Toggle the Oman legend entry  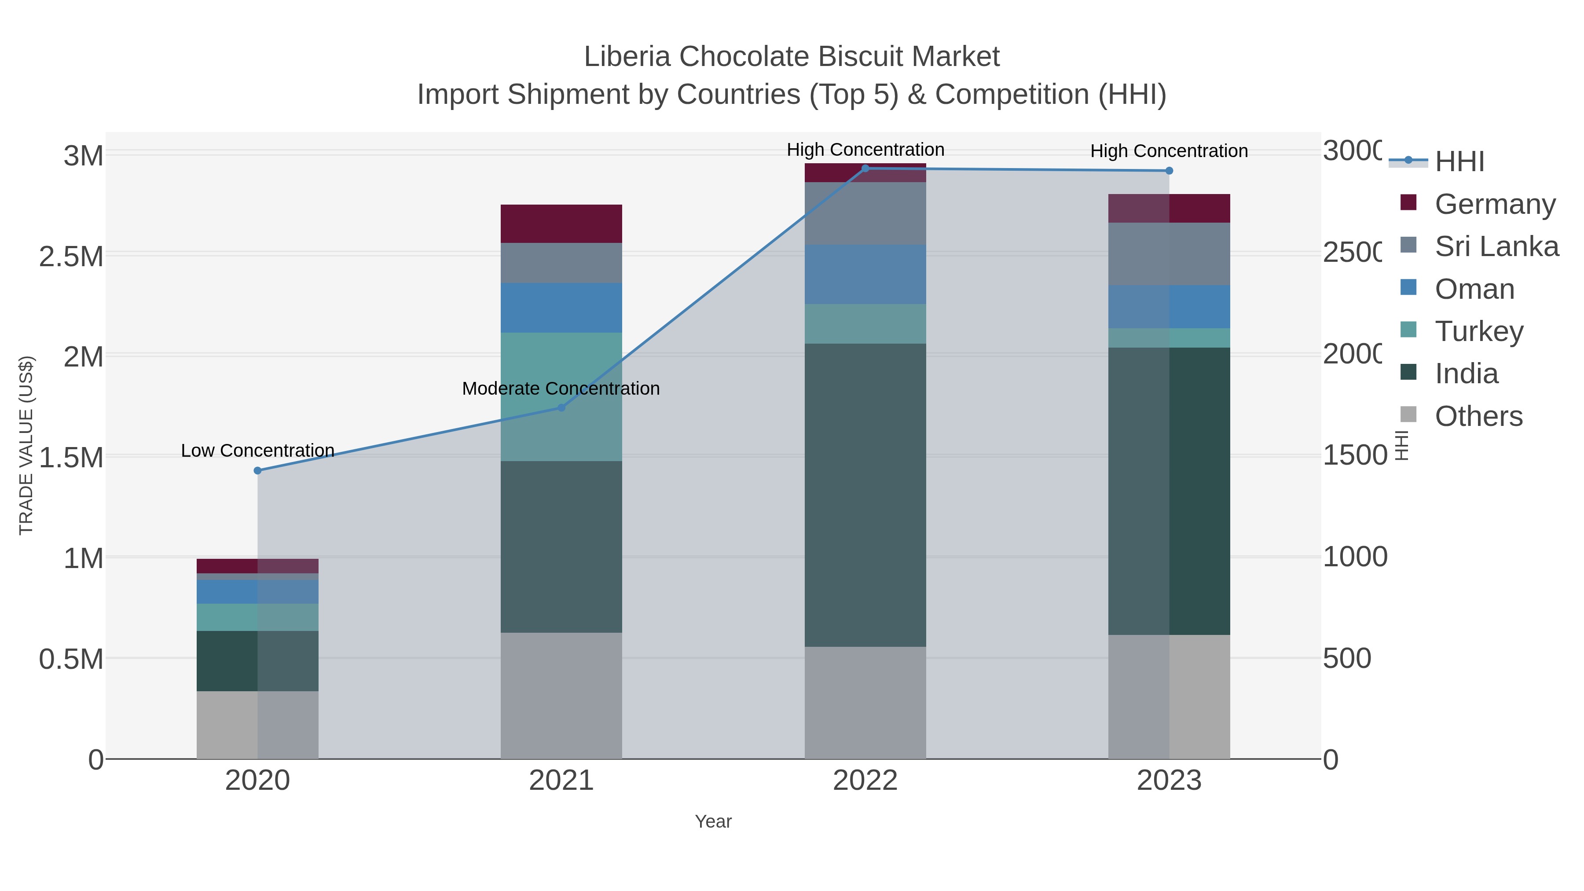[x=1457, y=288]
